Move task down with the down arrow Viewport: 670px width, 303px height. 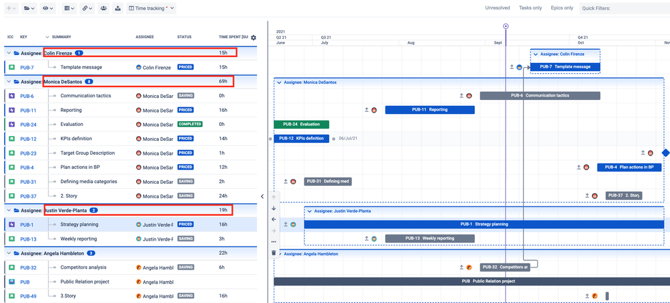274,208
